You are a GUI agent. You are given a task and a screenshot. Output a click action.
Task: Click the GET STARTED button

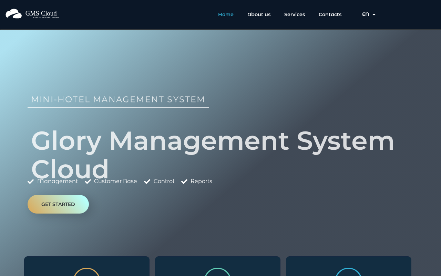(x=58, y=204)
